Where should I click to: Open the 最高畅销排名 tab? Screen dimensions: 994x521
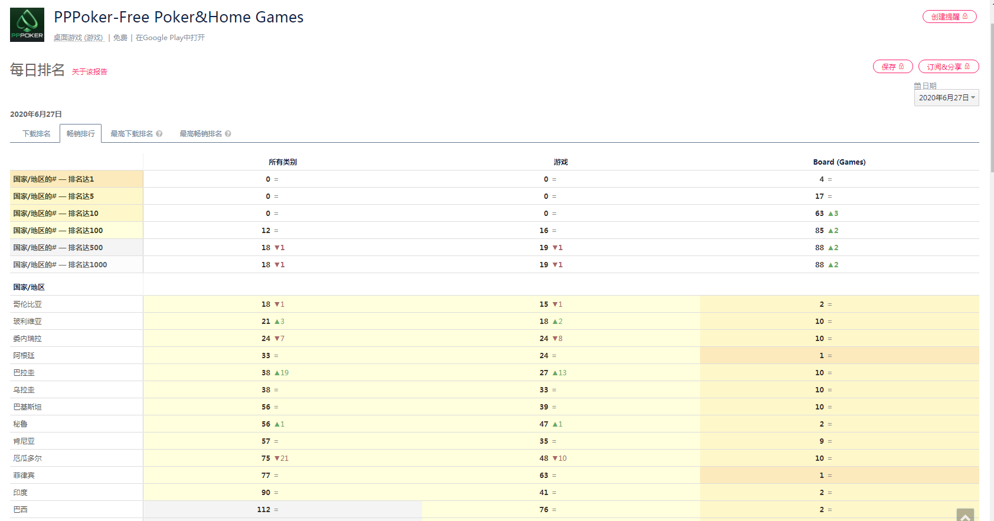pos(201,134)
